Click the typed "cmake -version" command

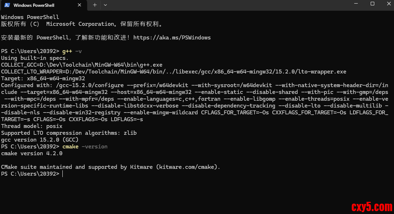(x=85, y=147)
